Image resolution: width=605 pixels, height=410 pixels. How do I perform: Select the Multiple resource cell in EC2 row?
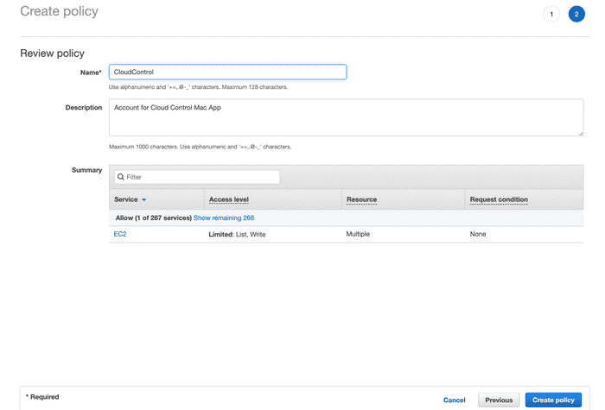[358, 234]
